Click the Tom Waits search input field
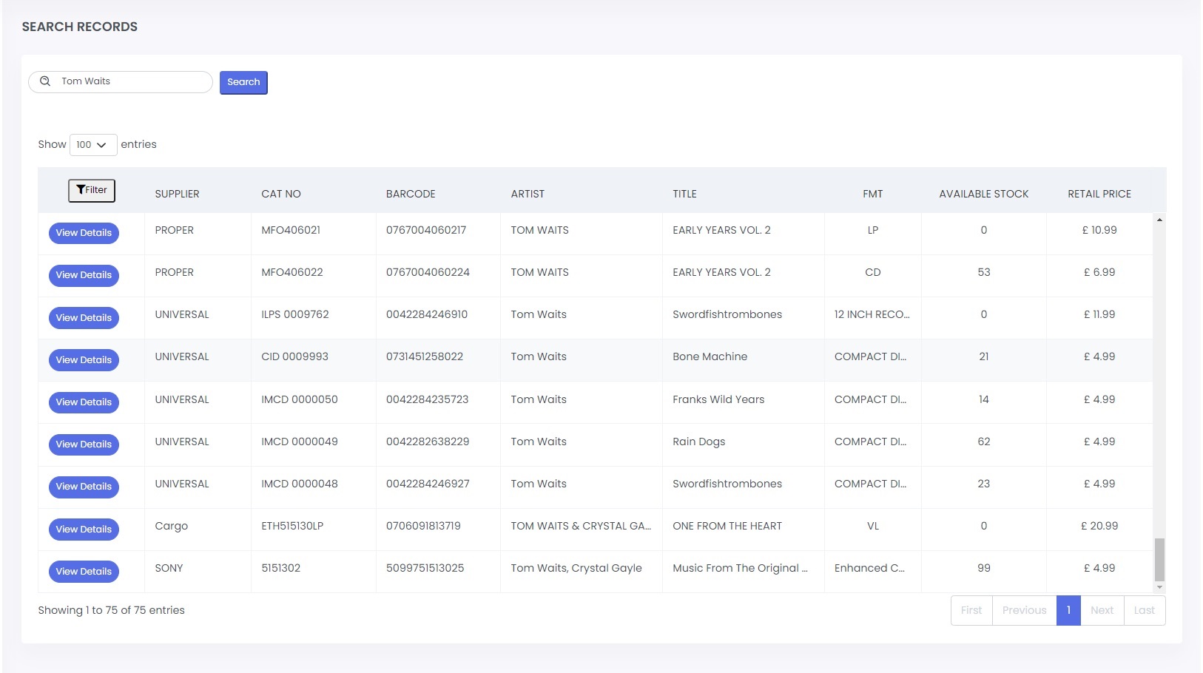This screenshot has width=1203, height=673. tap(133, 81)
